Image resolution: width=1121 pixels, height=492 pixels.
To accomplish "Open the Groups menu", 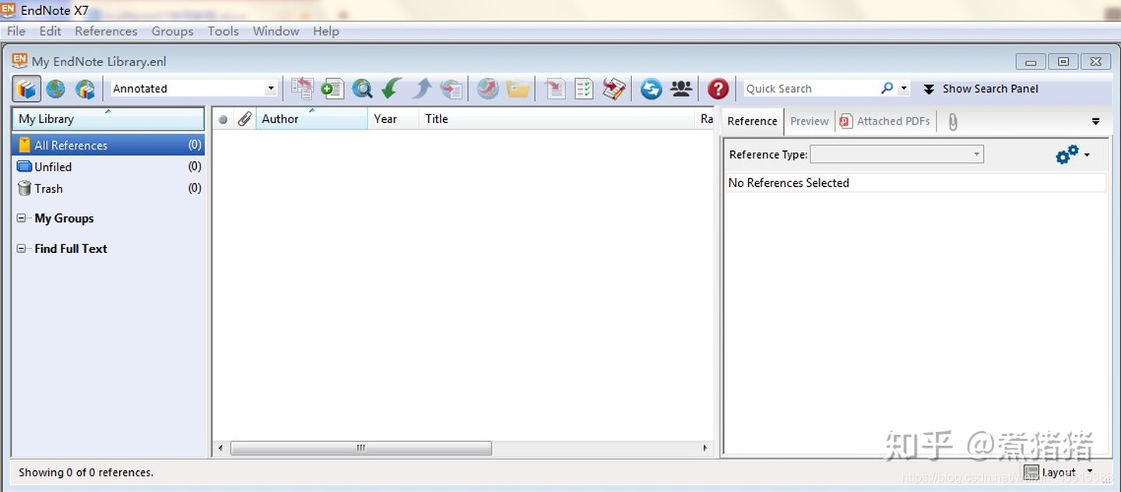I will (x=172, y=31).
